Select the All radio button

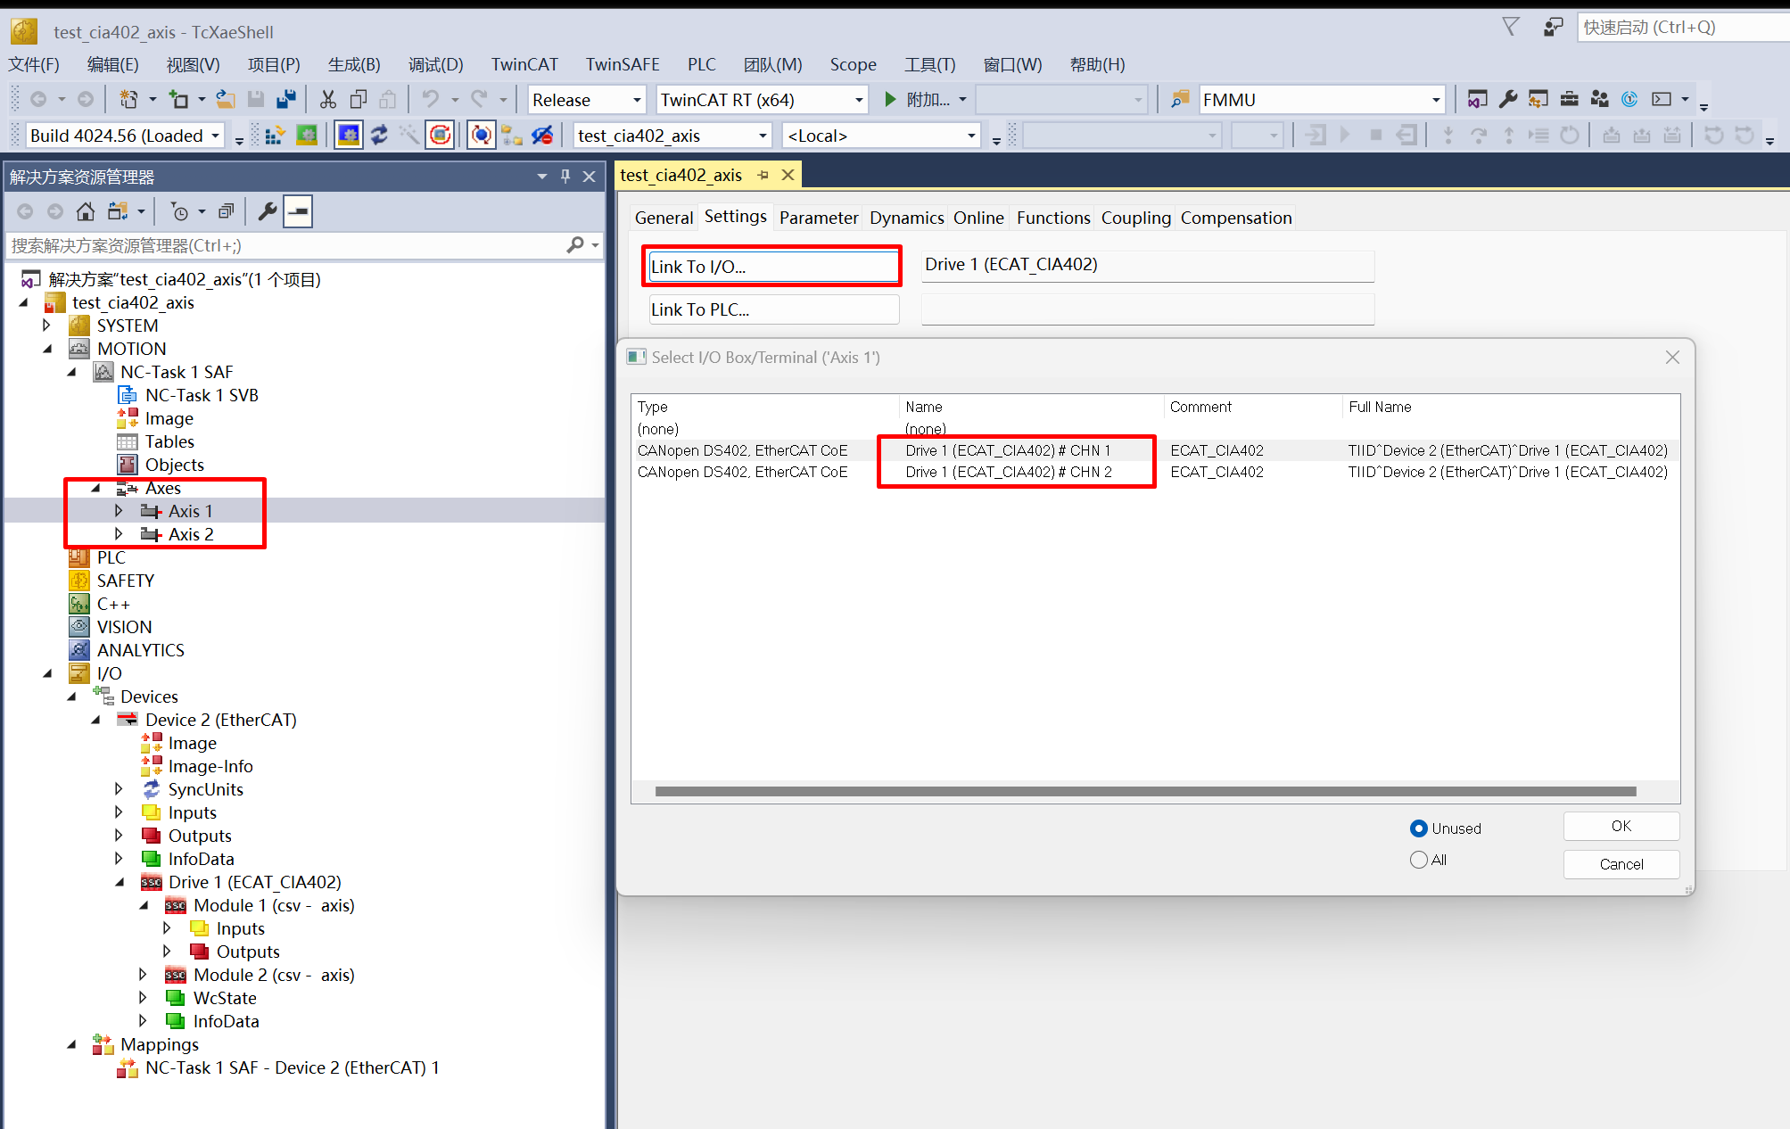pyautogui.click(x=1418, y=860)
